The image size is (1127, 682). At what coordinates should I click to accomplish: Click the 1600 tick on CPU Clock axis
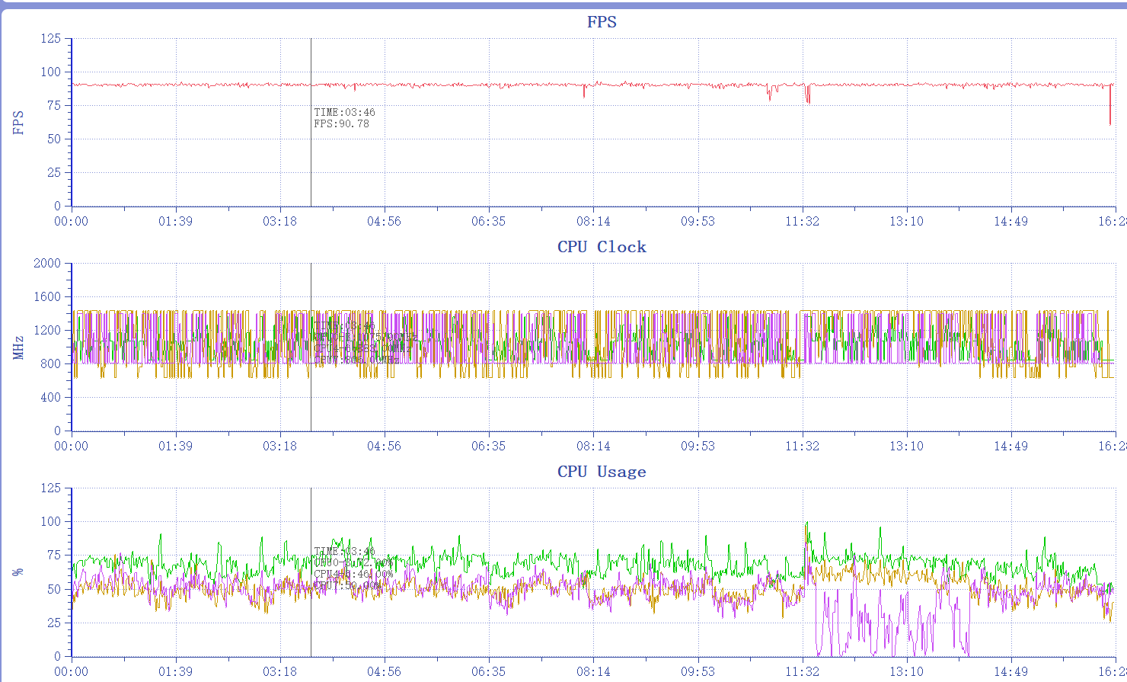47,297
